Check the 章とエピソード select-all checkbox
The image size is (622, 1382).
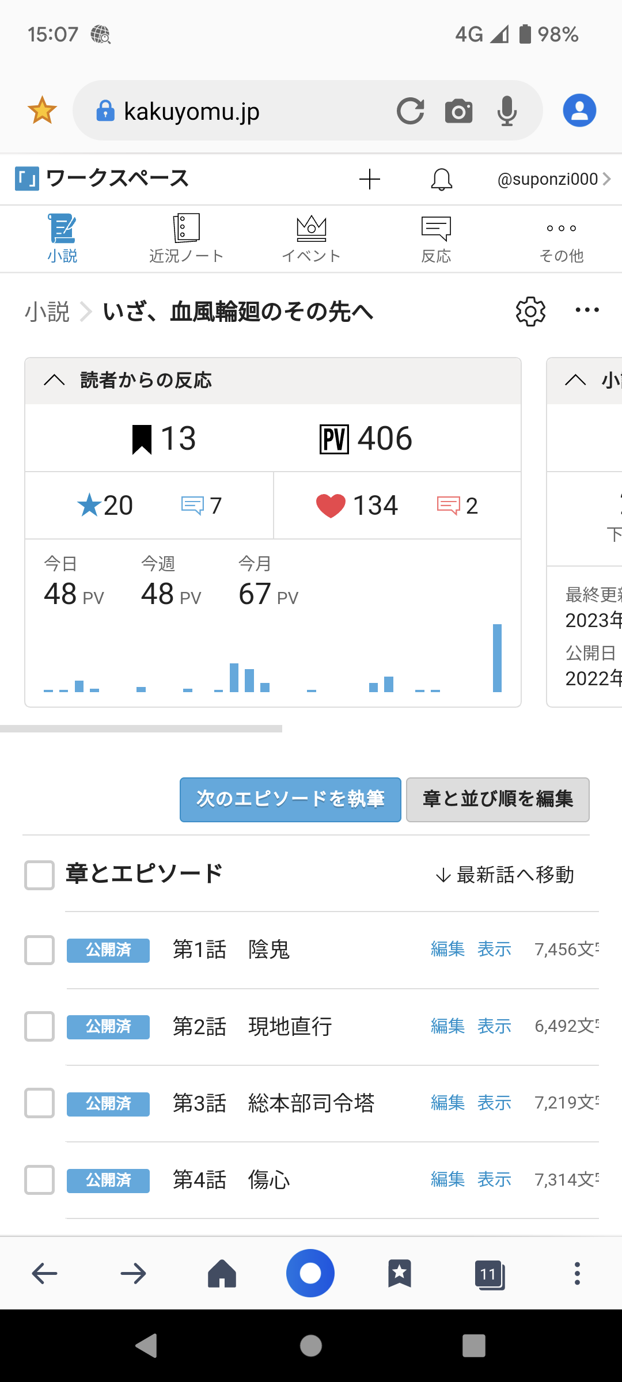tap(40, 875)
